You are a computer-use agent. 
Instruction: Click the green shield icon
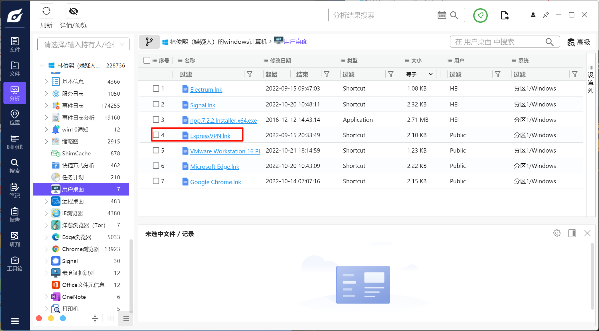[x=480, y=15]
